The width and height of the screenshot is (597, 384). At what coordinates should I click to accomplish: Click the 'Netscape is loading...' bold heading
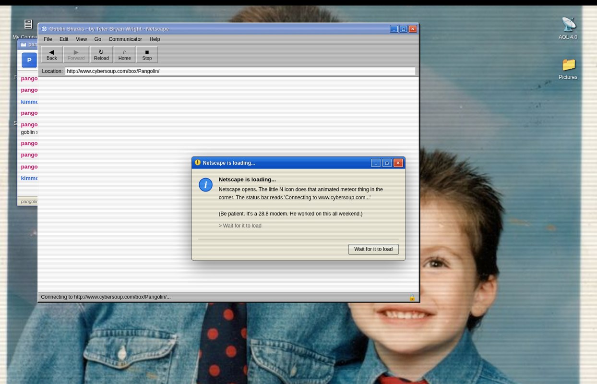click(247, 180)
